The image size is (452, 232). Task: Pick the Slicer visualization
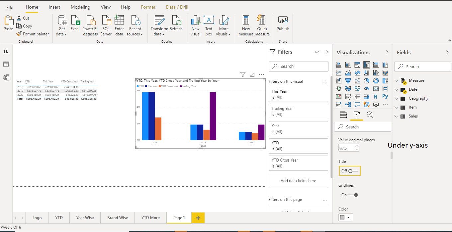(x=348, y=97)
